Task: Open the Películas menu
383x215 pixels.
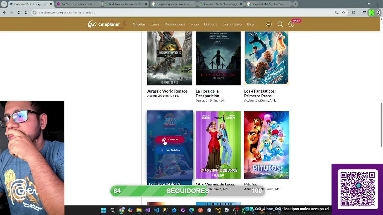Action: pyautogui.click(x=138, y=24)
